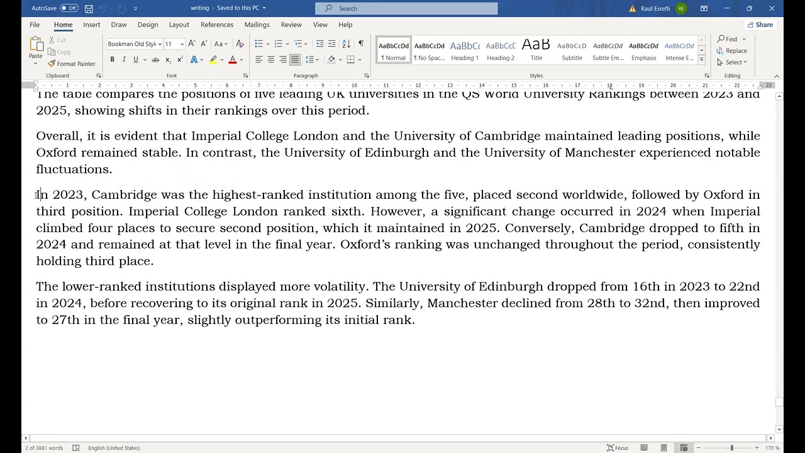Switch to Web Layout view

684,448
